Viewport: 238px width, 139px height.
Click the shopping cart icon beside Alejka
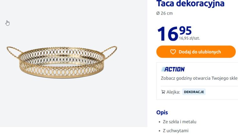click(x=163, y=92)
